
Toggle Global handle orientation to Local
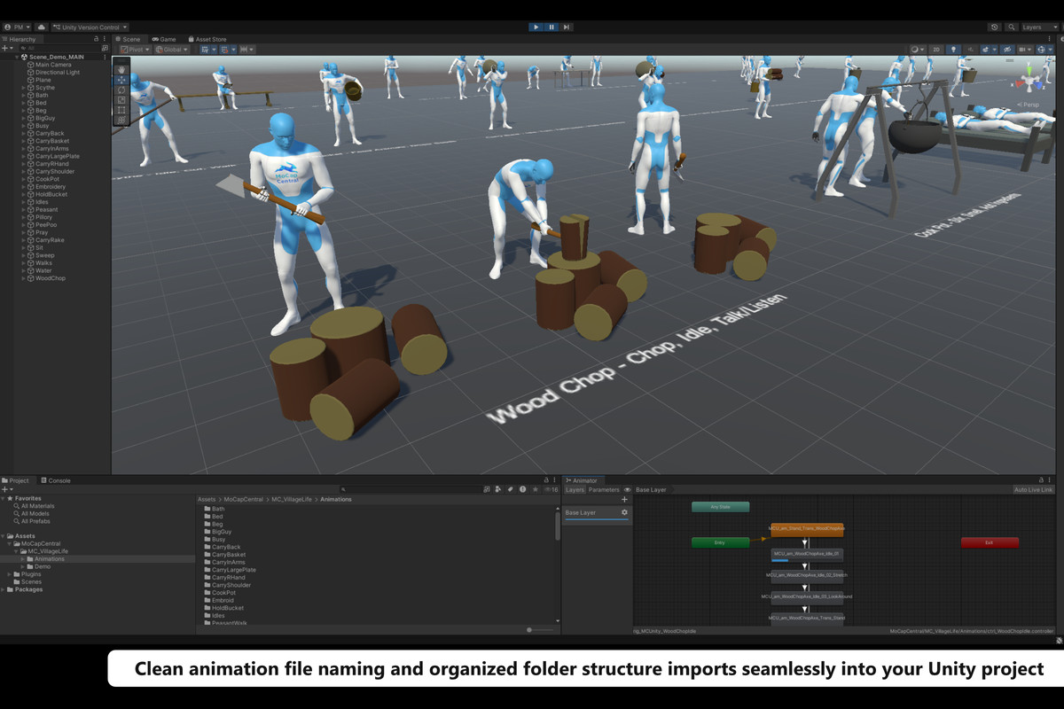coord(170,49)
